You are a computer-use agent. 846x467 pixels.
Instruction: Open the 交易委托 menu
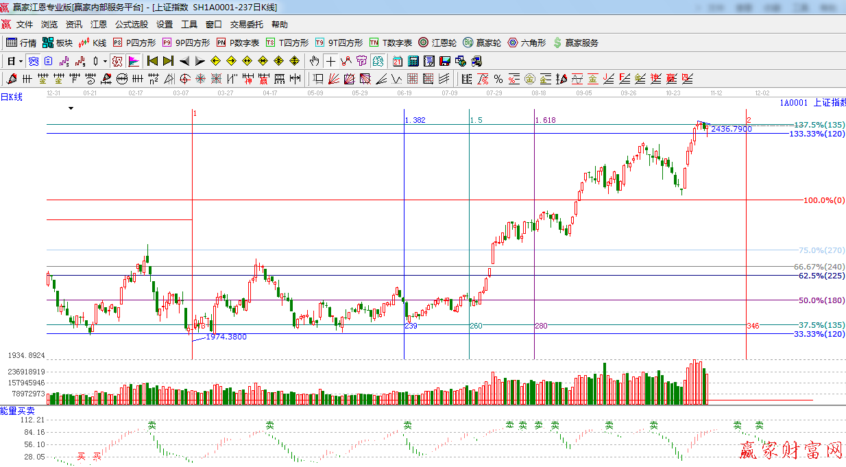coord(246,24)
